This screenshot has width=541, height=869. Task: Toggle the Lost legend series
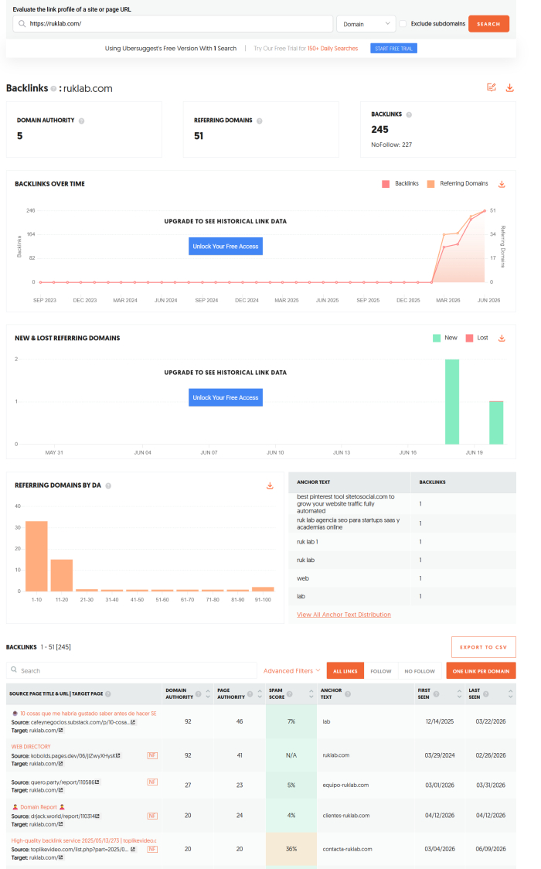477,338
